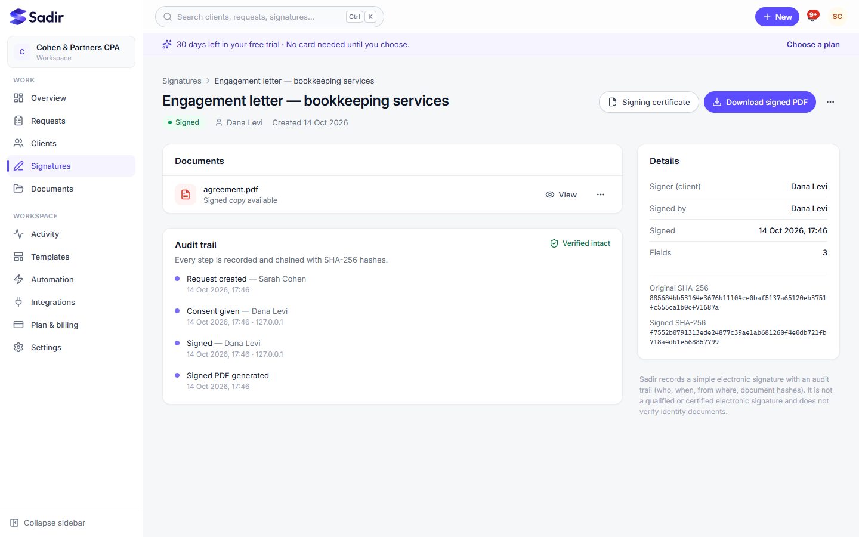Open Integrations plug icon
859x537 pixels.
(18, 302)
